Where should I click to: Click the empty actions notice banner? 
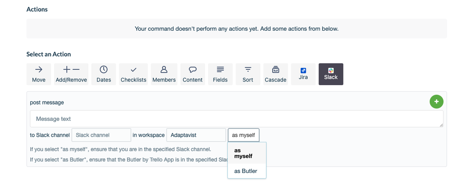(236, 29)
